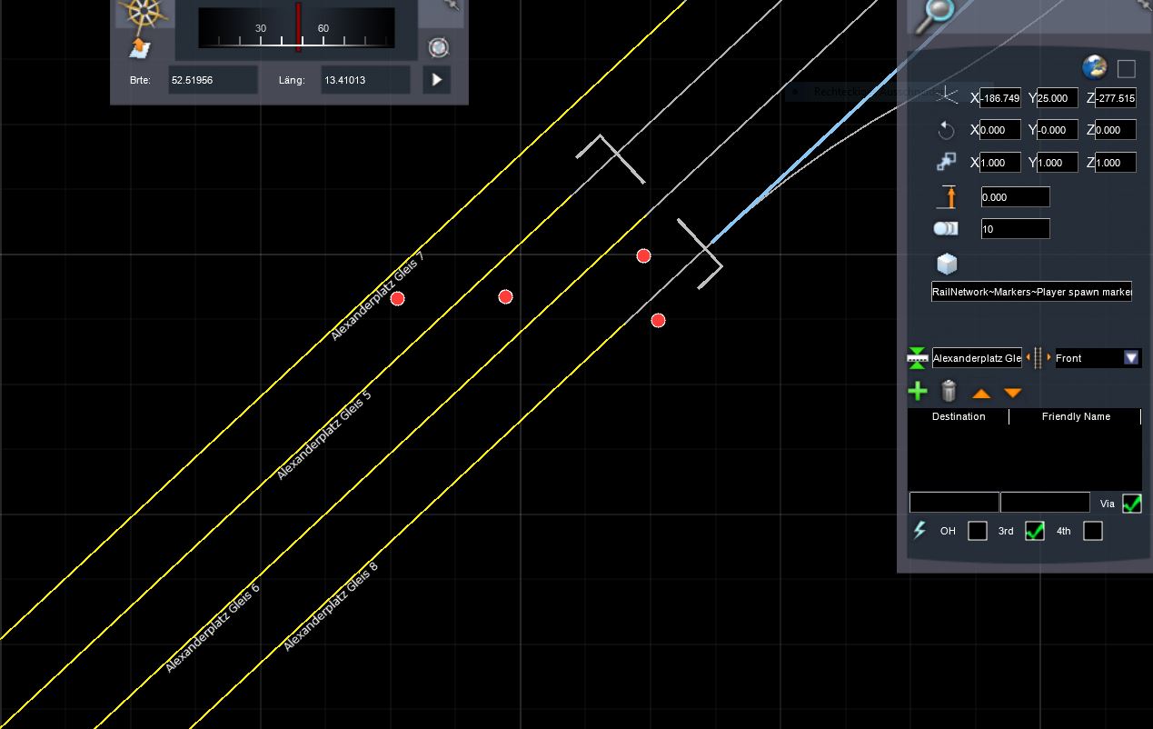Image resolution: width=1153 pixels, height=729 pixels.
Task: Select the red marker on the Gleis 8 track
Action: (659, 320)
